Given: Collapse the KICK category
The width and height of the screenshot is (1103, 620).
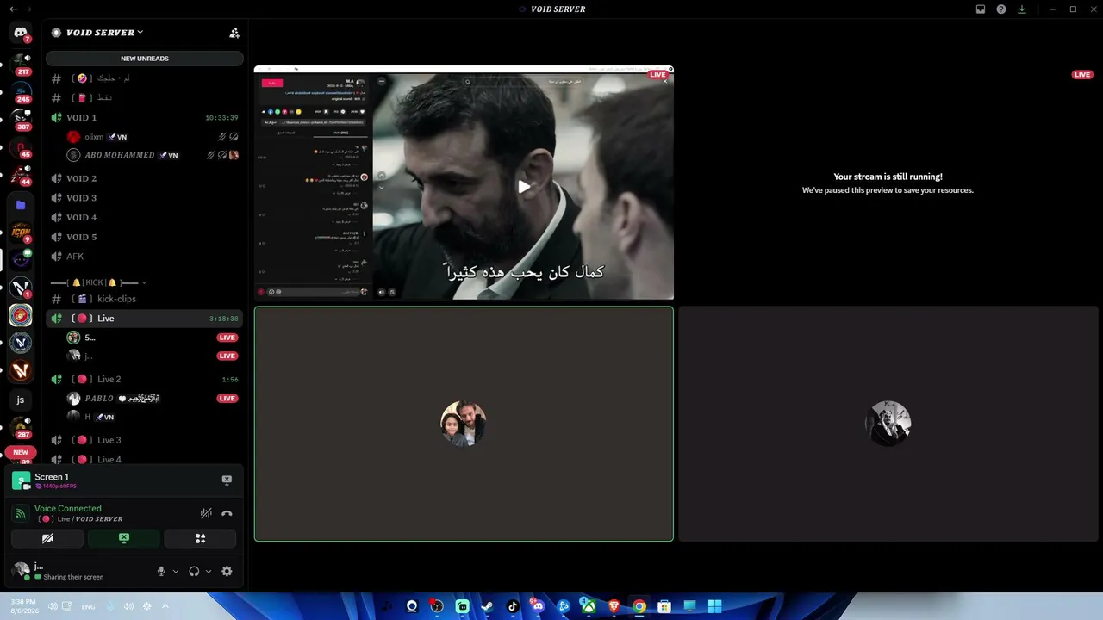Looking at the screenshot, I should (99, 282).
